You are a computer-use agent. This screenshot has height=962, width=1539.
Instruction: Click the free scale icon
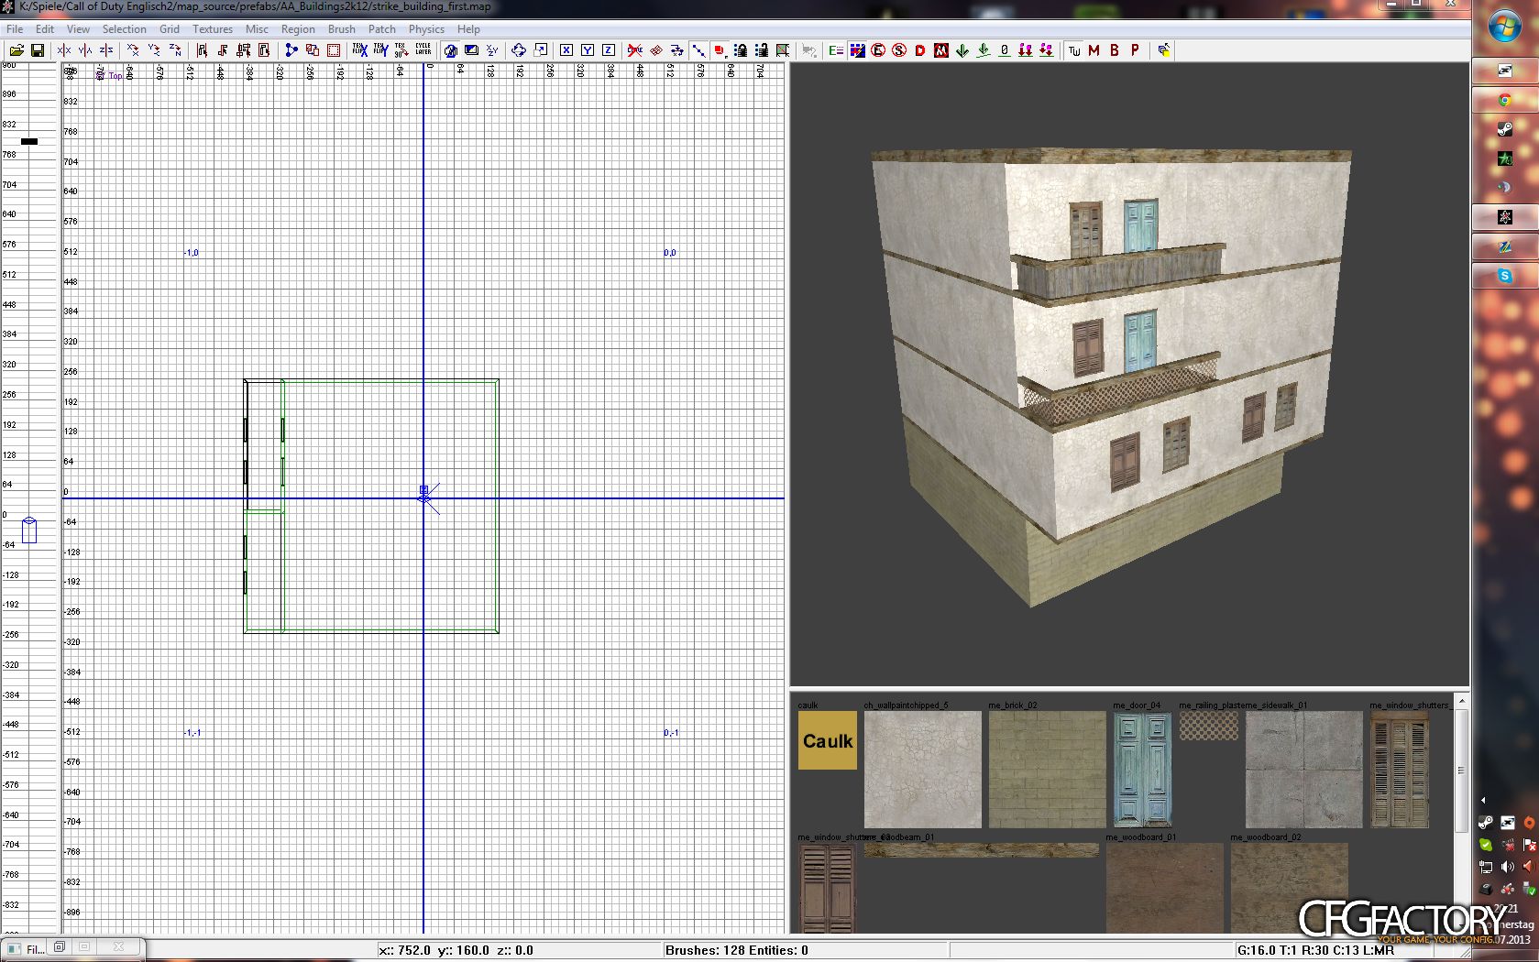tap(540, 50)
